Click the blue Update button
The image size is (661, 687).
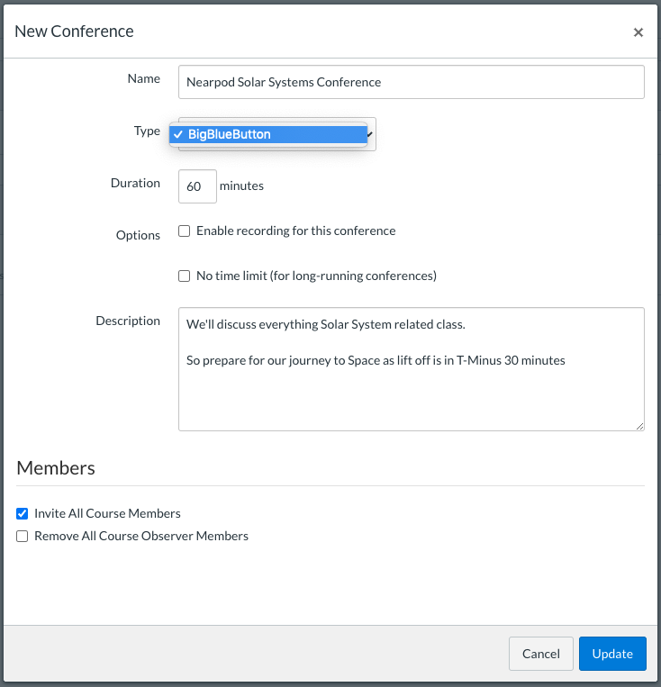point(612,654)
